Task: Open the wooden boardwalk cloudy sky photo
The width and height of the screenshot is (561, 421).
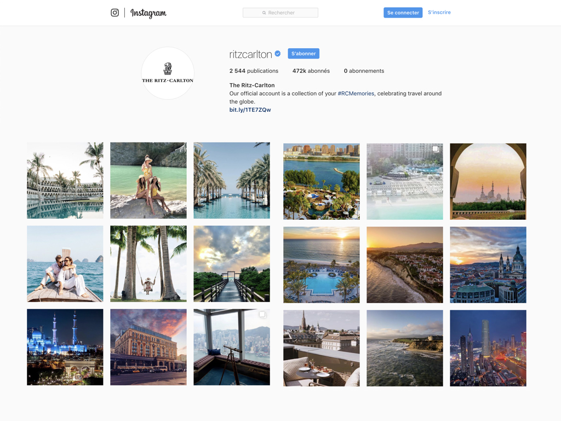Action: (232, 264)
